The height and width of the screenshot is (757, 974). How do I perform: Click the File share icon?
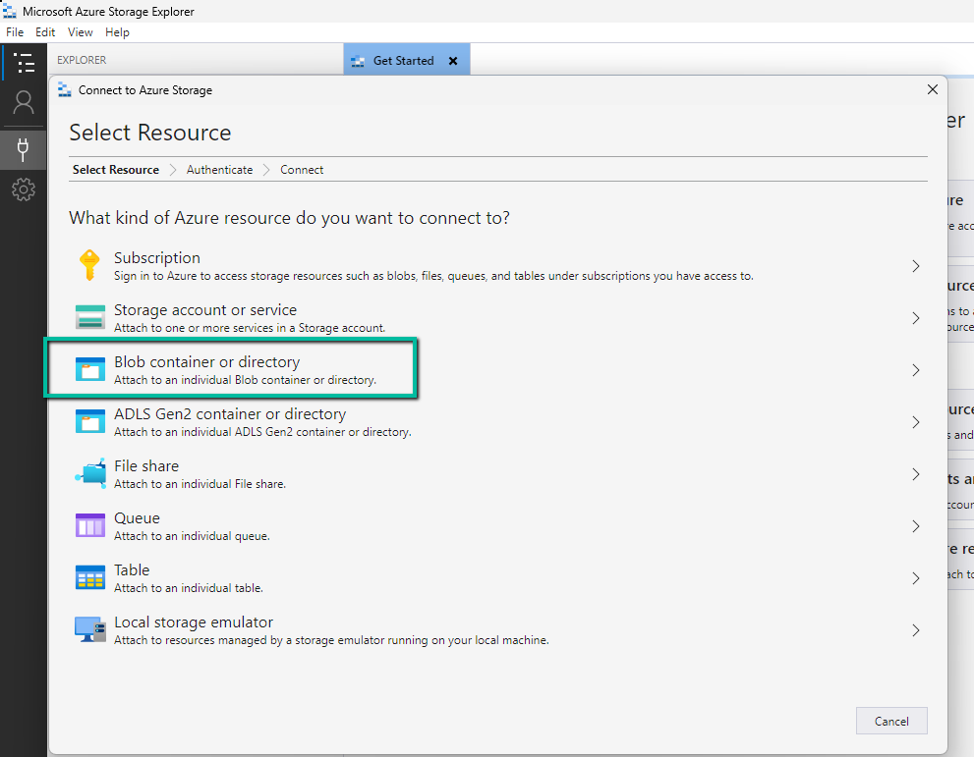coord(90,473)
